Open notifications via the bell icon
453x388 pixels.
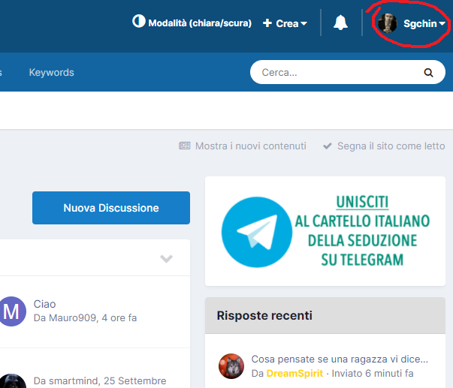[340, 23]
